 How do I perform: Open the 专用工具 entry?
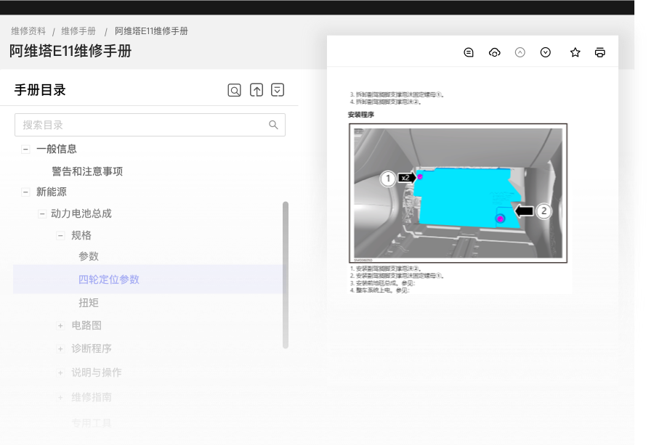click(92, 423)
